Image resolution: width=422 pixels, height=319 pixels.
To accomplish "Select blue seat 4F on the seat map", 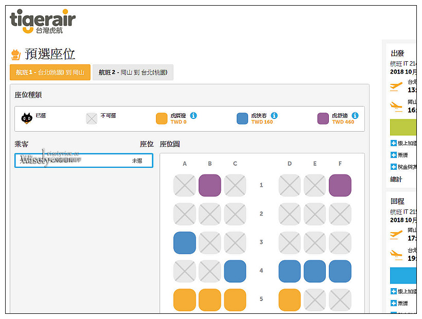I will click(x=340, y=271).
